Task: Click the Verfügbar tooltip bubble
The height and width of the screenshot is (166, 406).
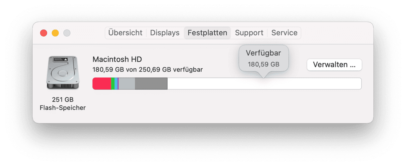Action: [263, 58]
